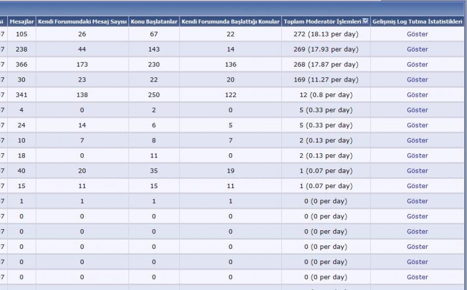Click Göster in the row with 40 messages

(x=417, y=170)
